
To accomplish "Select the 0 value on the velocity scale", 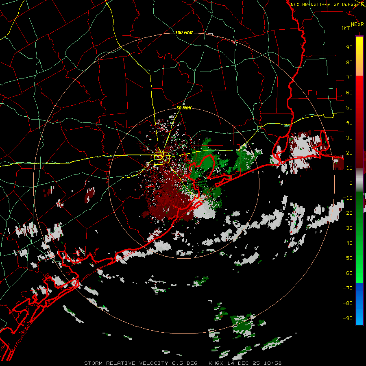I will tap(351, 183).
